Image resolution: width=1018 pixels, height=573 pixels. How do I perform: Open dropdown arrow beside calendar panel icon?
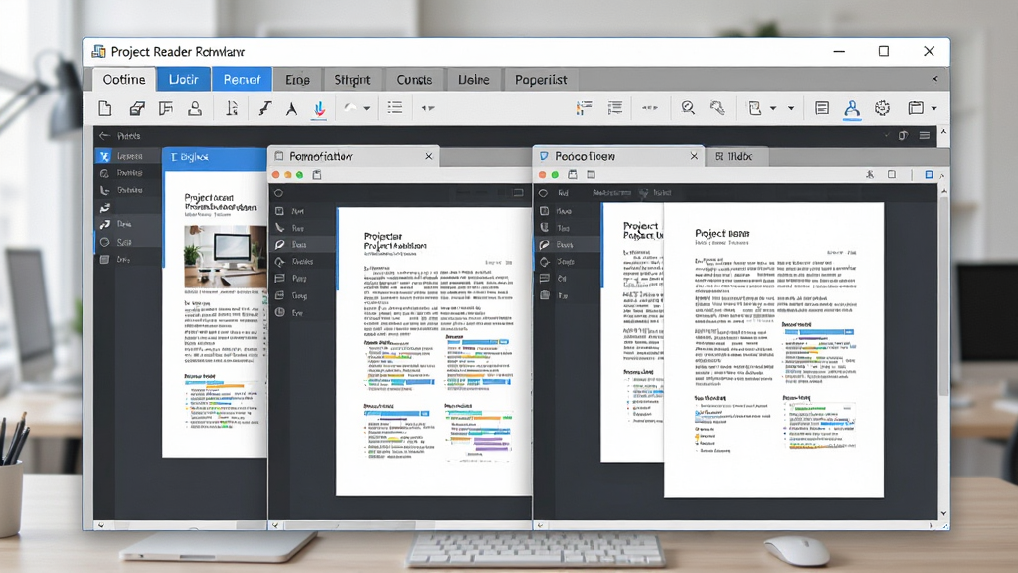pos(934,109)
